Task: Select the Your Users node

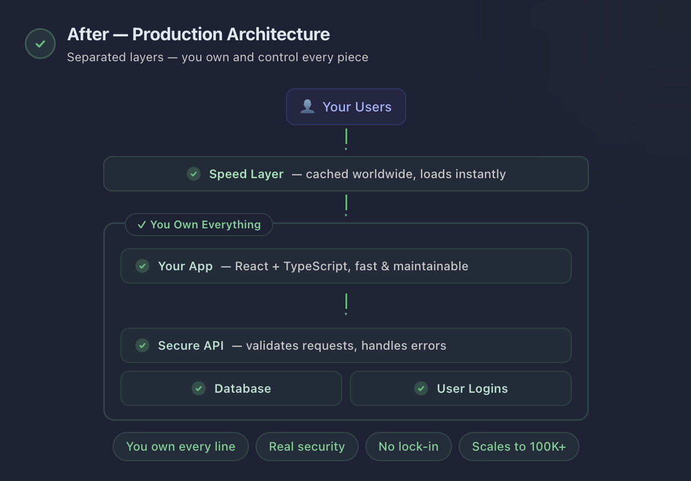Action: tap(346, 106)
